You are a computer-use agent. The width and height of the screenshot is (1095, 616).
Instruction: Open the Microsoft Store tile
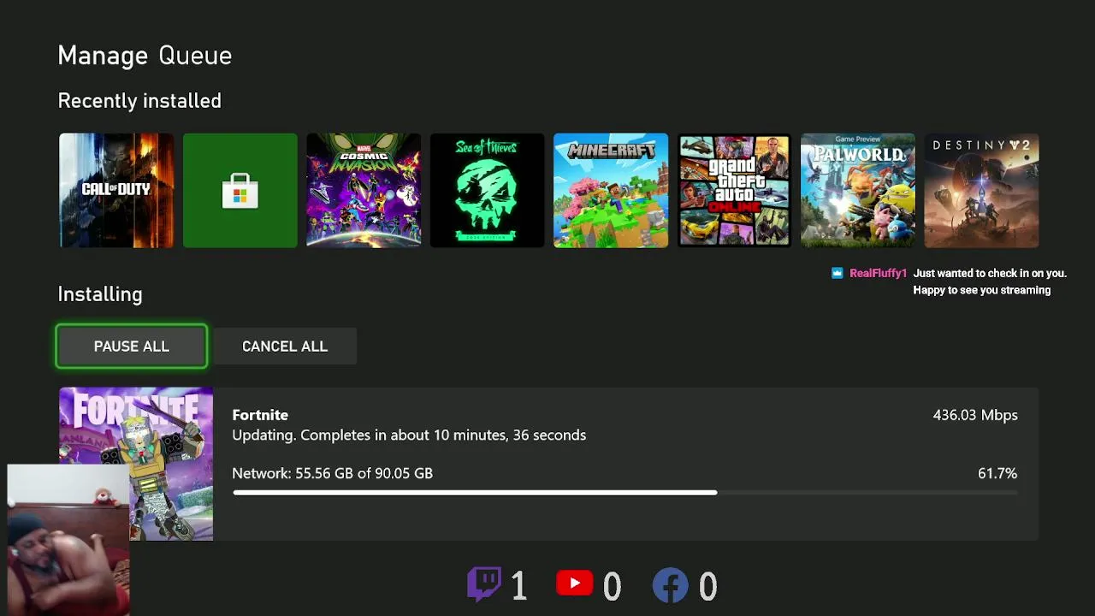[240, 190]
